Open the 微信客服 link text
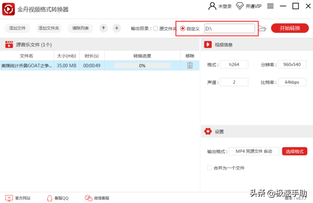 point(102,198)
